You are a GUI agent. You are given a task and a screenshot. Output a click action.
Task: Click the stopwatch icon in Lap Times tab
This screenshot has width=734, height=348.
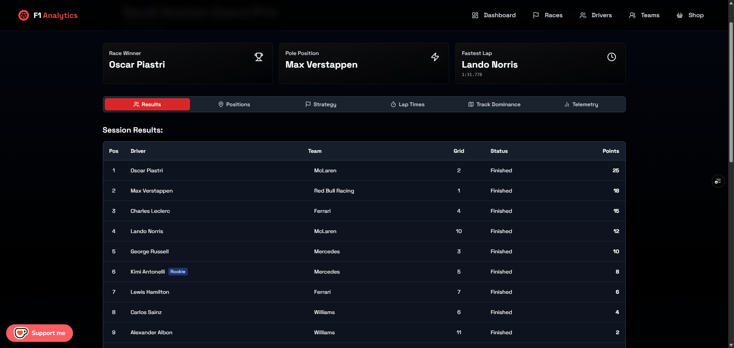click(x=393, y=104)
